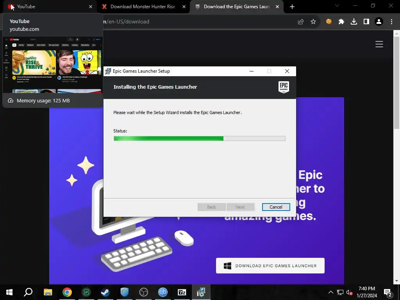The image size is (400, 300).
Task: Open the tab search chevron
Action: [337, 5]
